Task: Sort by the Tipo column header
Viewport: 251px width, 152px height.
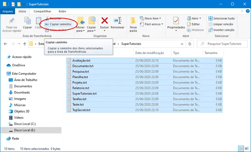Action: [x=176, y=53]
